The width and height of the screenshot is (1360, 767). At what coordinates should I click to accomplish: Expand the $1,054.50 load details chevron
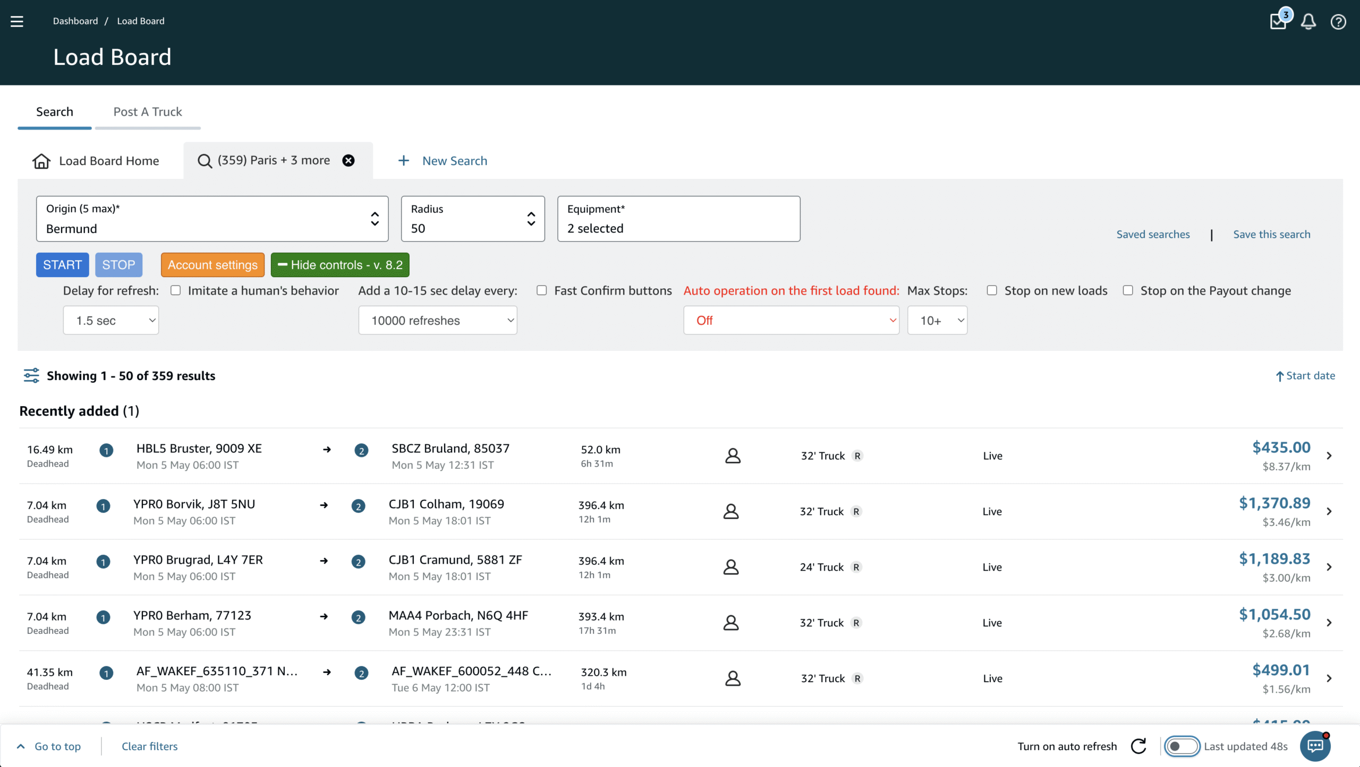point(1329,623)
